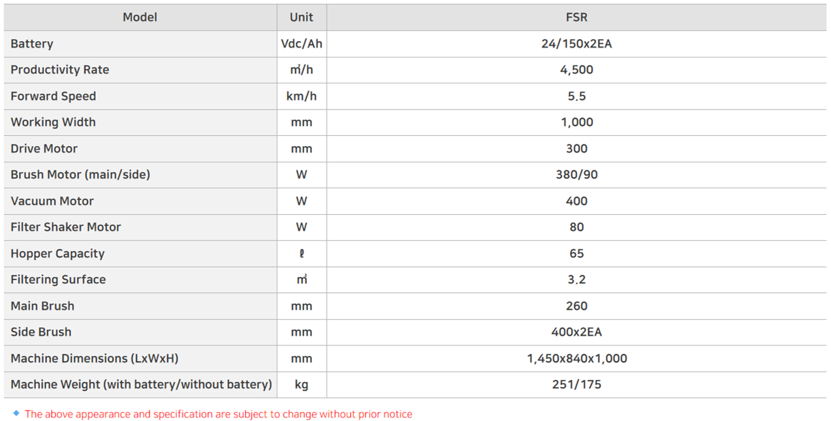The image size is (831, 421).
Task: Click the Productivity Rate value 4,500
Action: (x=576, y=70)
